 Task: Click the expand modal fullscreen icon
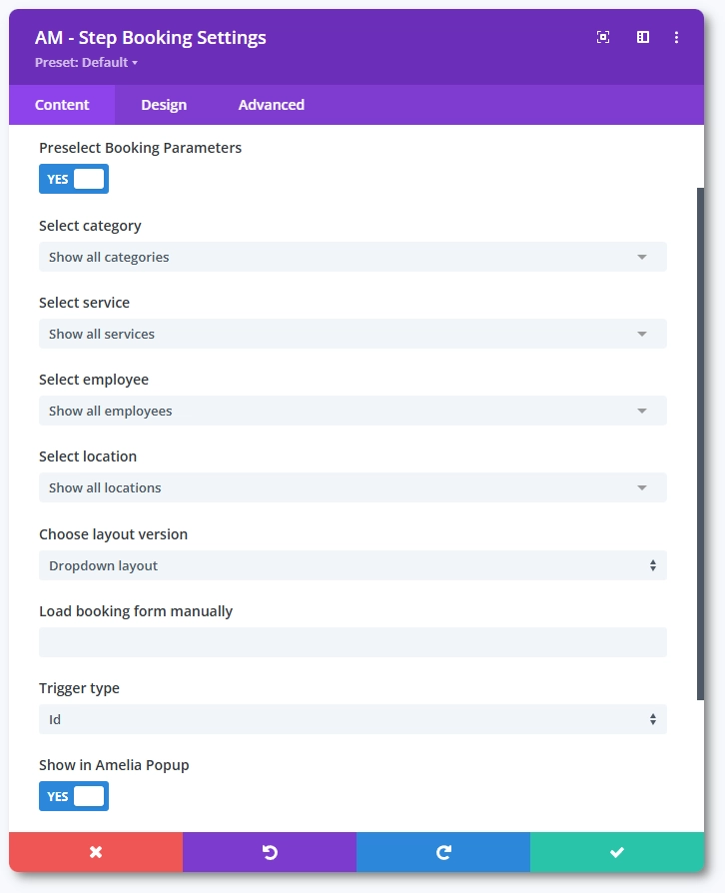click(x=603, y=37)
